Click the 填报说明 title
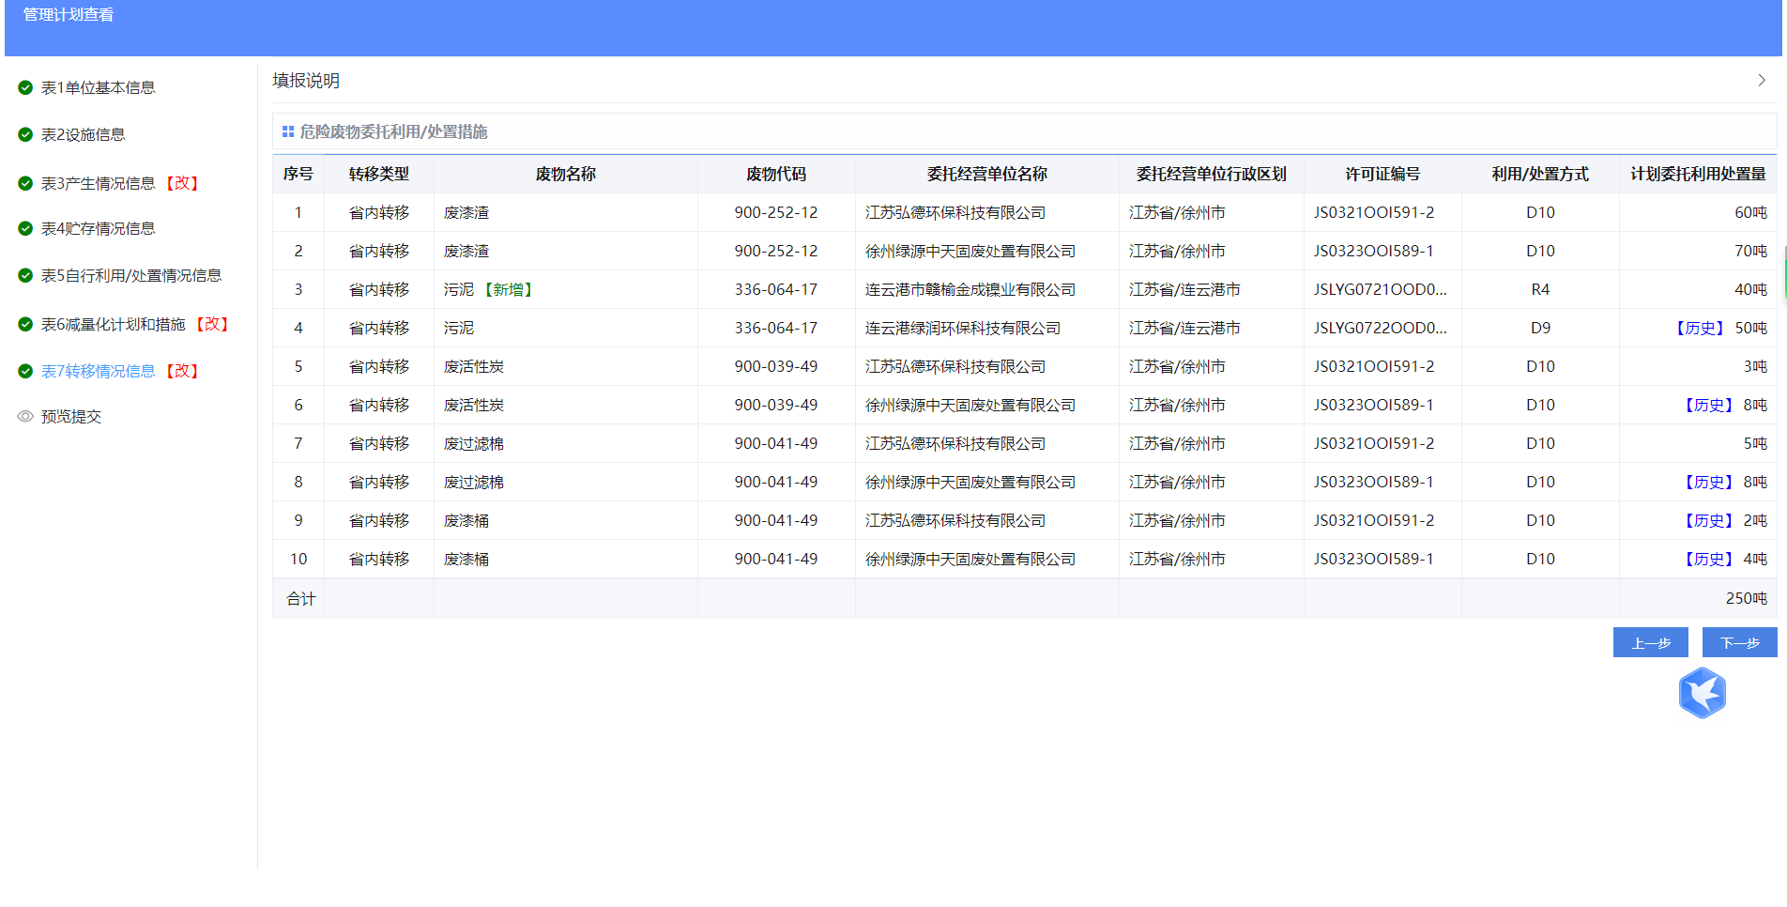 click(x=306, y=81)
